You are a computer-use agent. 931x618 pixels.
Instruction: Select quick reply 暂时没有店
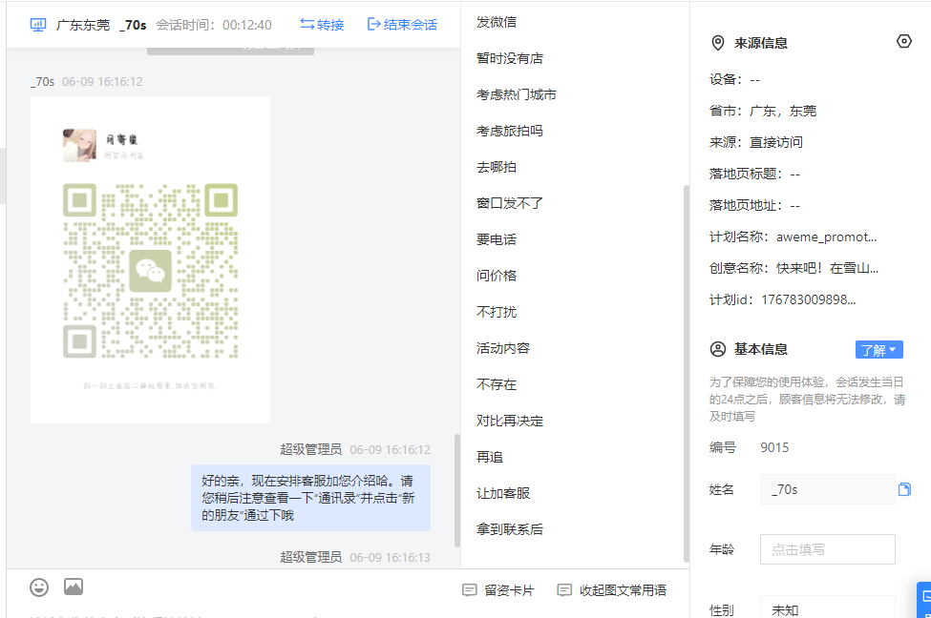(x=510, y=58)
